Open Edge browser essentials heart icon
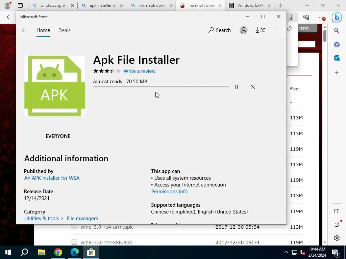Viewport: 346px width, 259px height. click(306, 18)
